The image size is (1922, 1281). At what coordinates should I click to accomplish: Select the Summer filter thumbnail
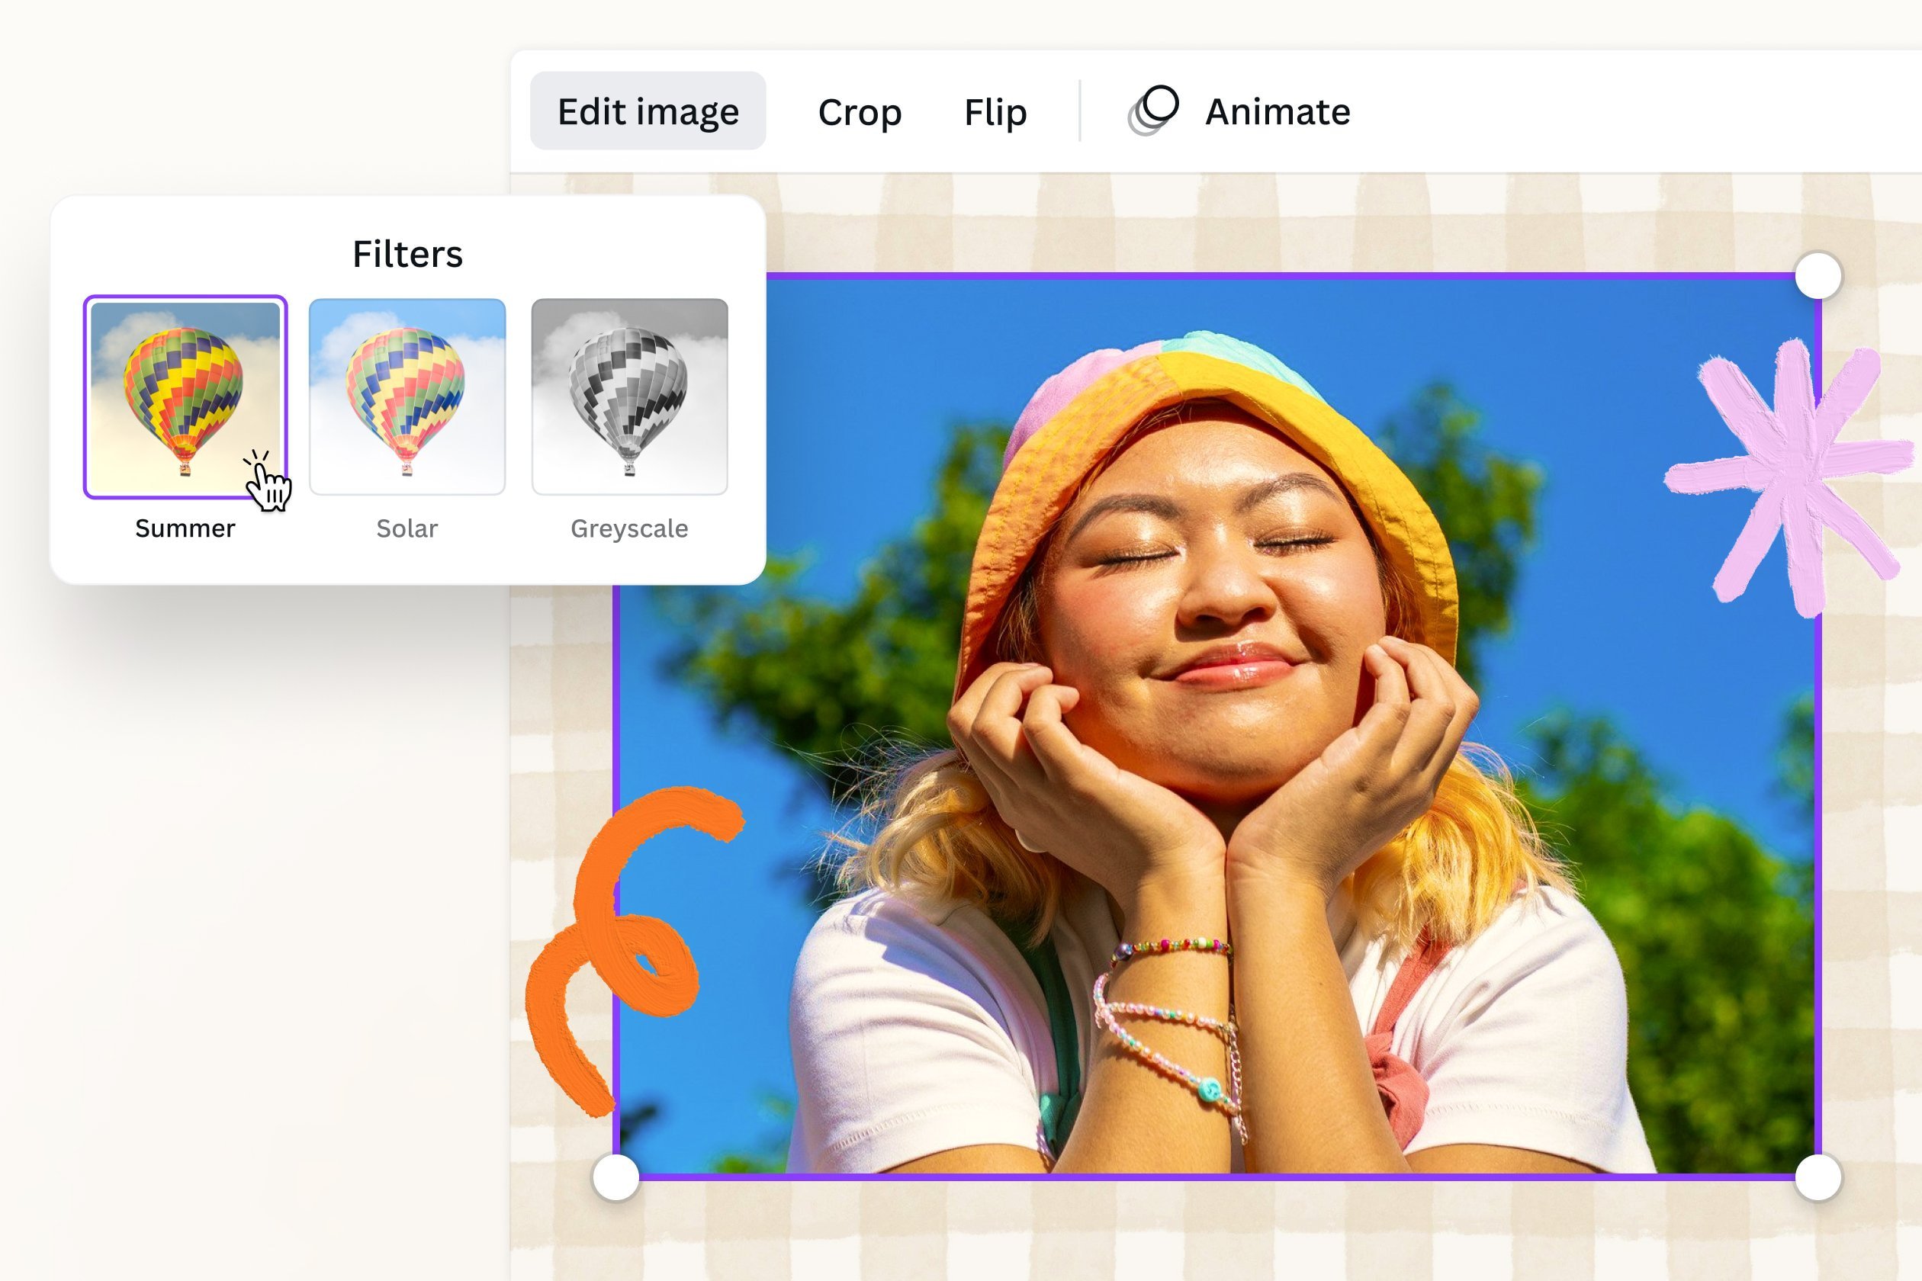pyautogui.click(x=186, y=396)
